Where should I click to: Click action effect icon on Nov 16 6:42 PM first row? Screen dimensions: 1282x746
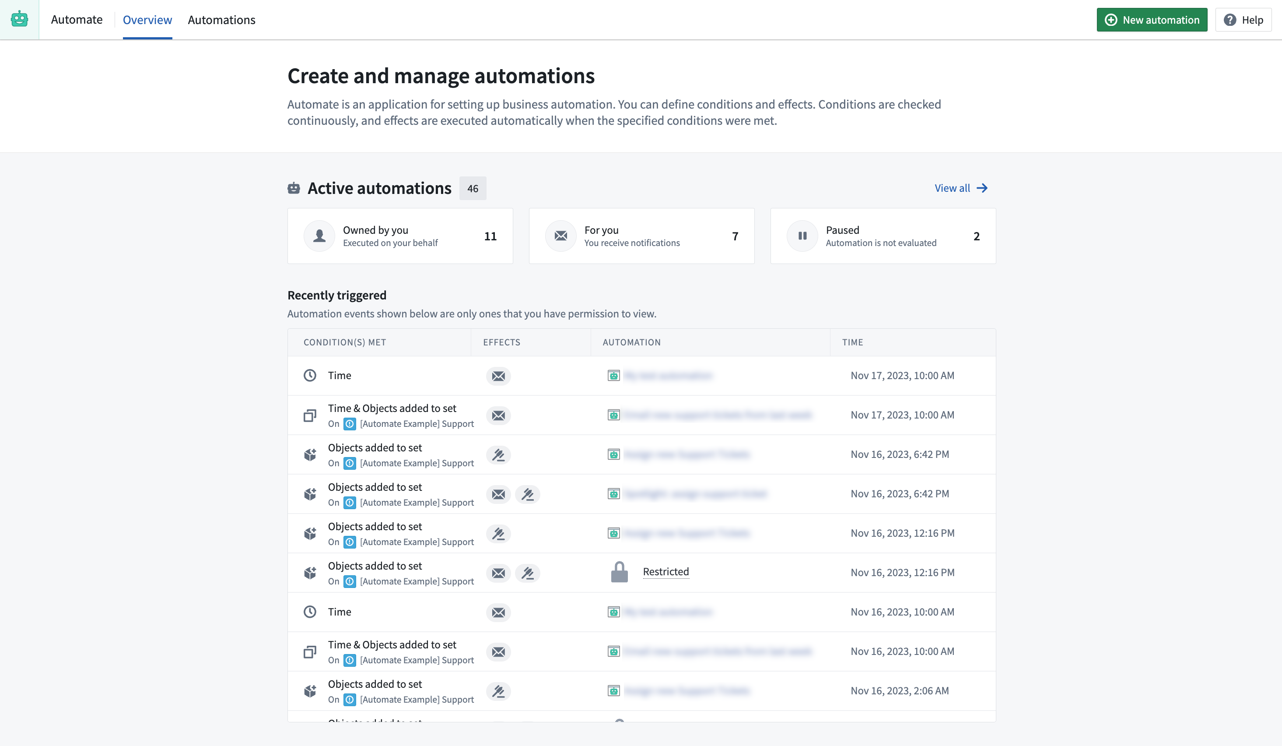[498, 455]
